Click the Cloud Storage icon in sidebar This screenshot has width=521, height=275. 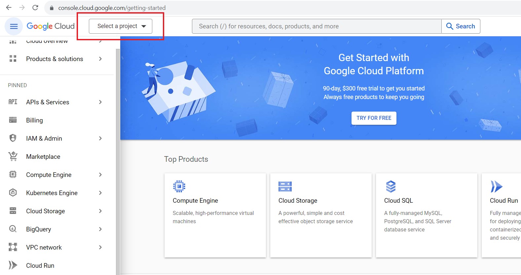[13, 211]
